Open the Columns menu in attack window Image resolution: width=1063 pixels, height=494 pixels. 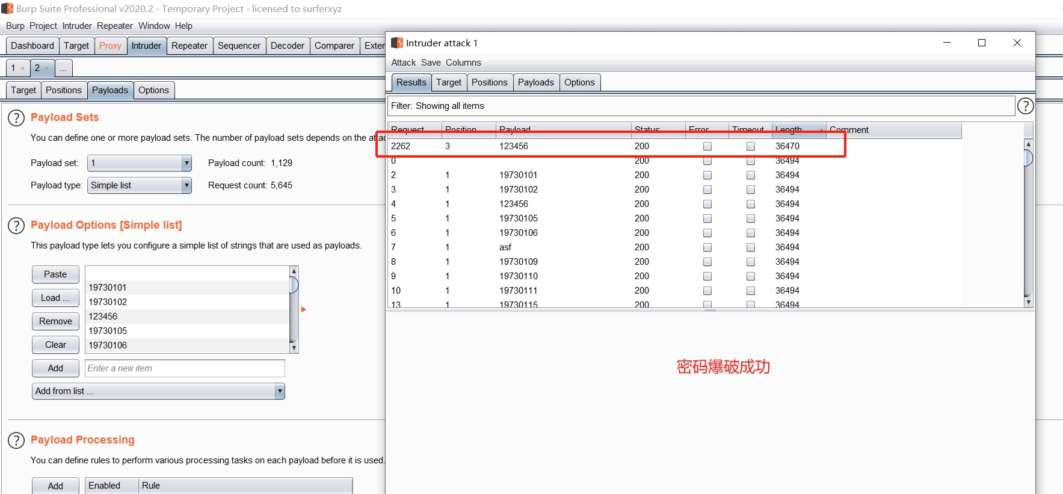pos(463,63)
